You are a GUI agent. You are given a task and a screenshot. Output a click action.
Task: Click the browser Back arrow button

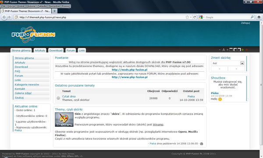(x=4, y=17)
